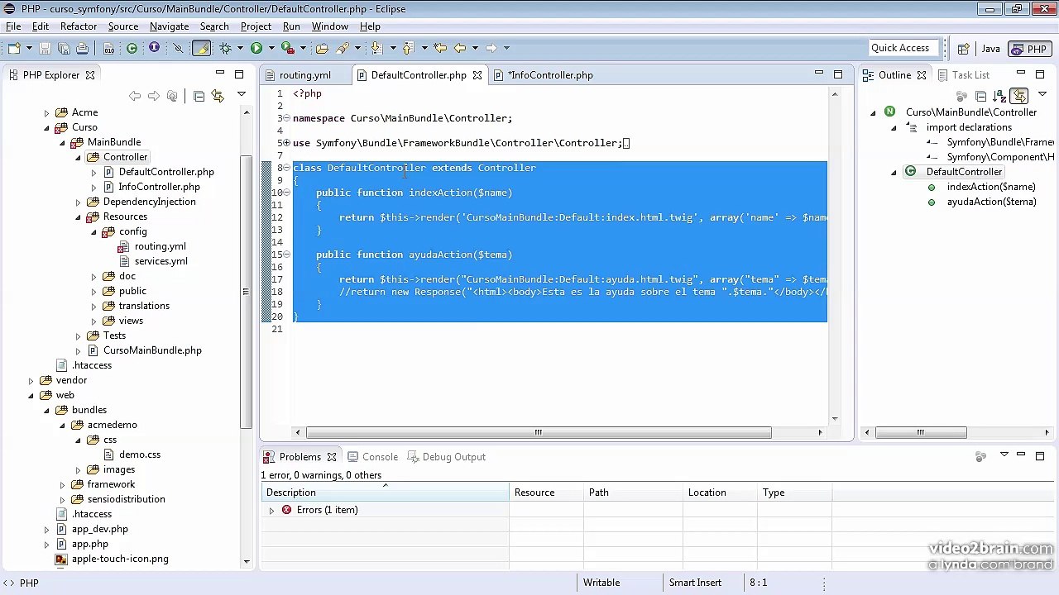The image size is (1059, 595).
Task: Toggle Link with Editor in PHP Explorer
Action: click(x=218, y=96)
